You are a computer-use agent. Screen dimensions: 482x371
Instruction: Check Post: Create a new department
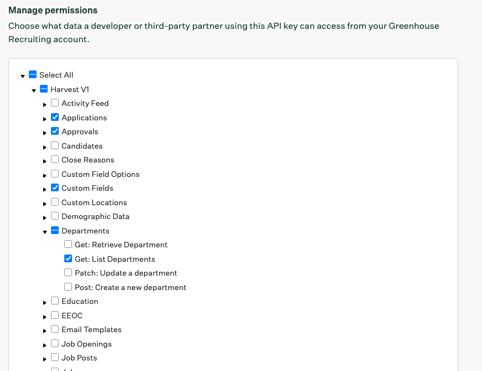tap(68, 287)
